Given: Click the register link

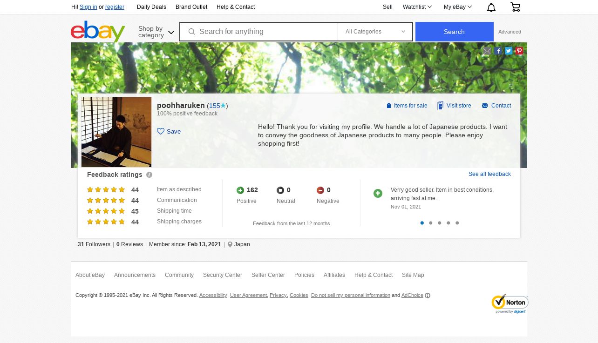Looking at the screenshot, I should point(115,7).
